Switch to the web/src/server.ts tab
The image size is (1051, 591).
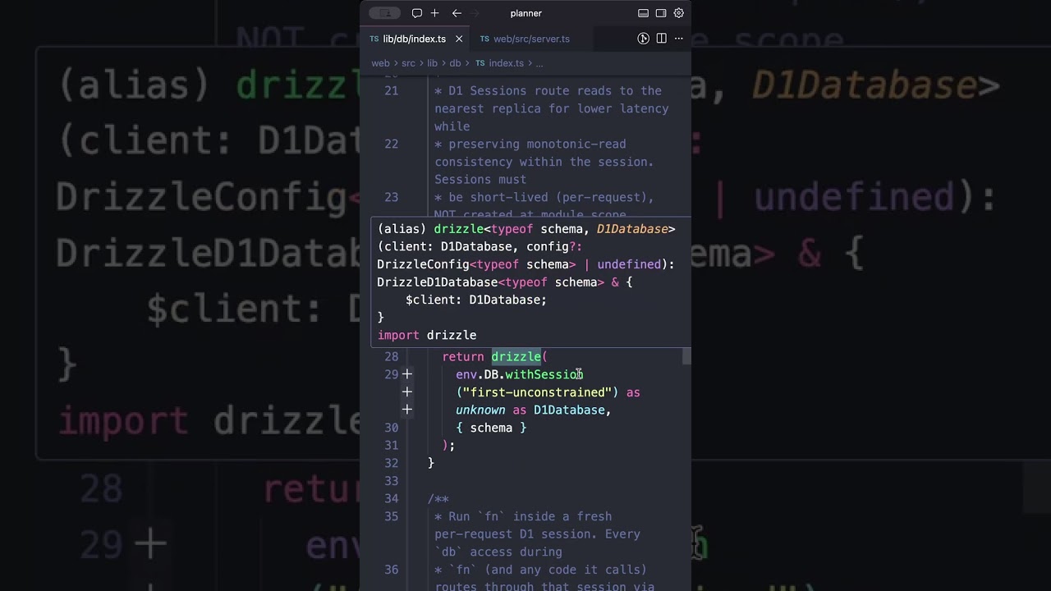[x=531, y=39]
